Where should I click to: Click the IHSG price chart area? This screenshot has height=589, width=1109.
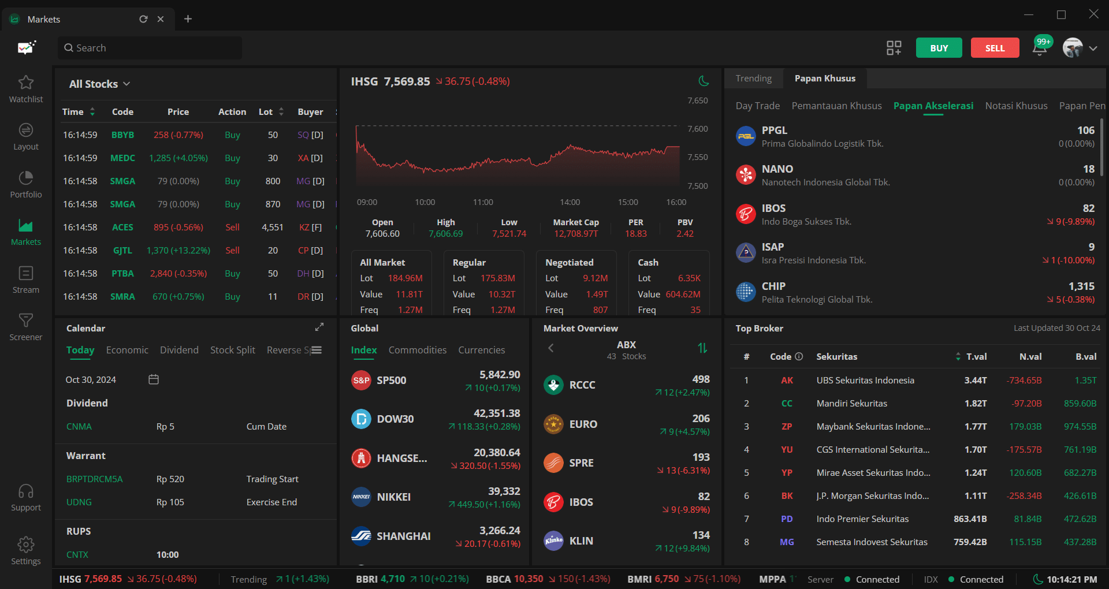(x=518, y=156)
